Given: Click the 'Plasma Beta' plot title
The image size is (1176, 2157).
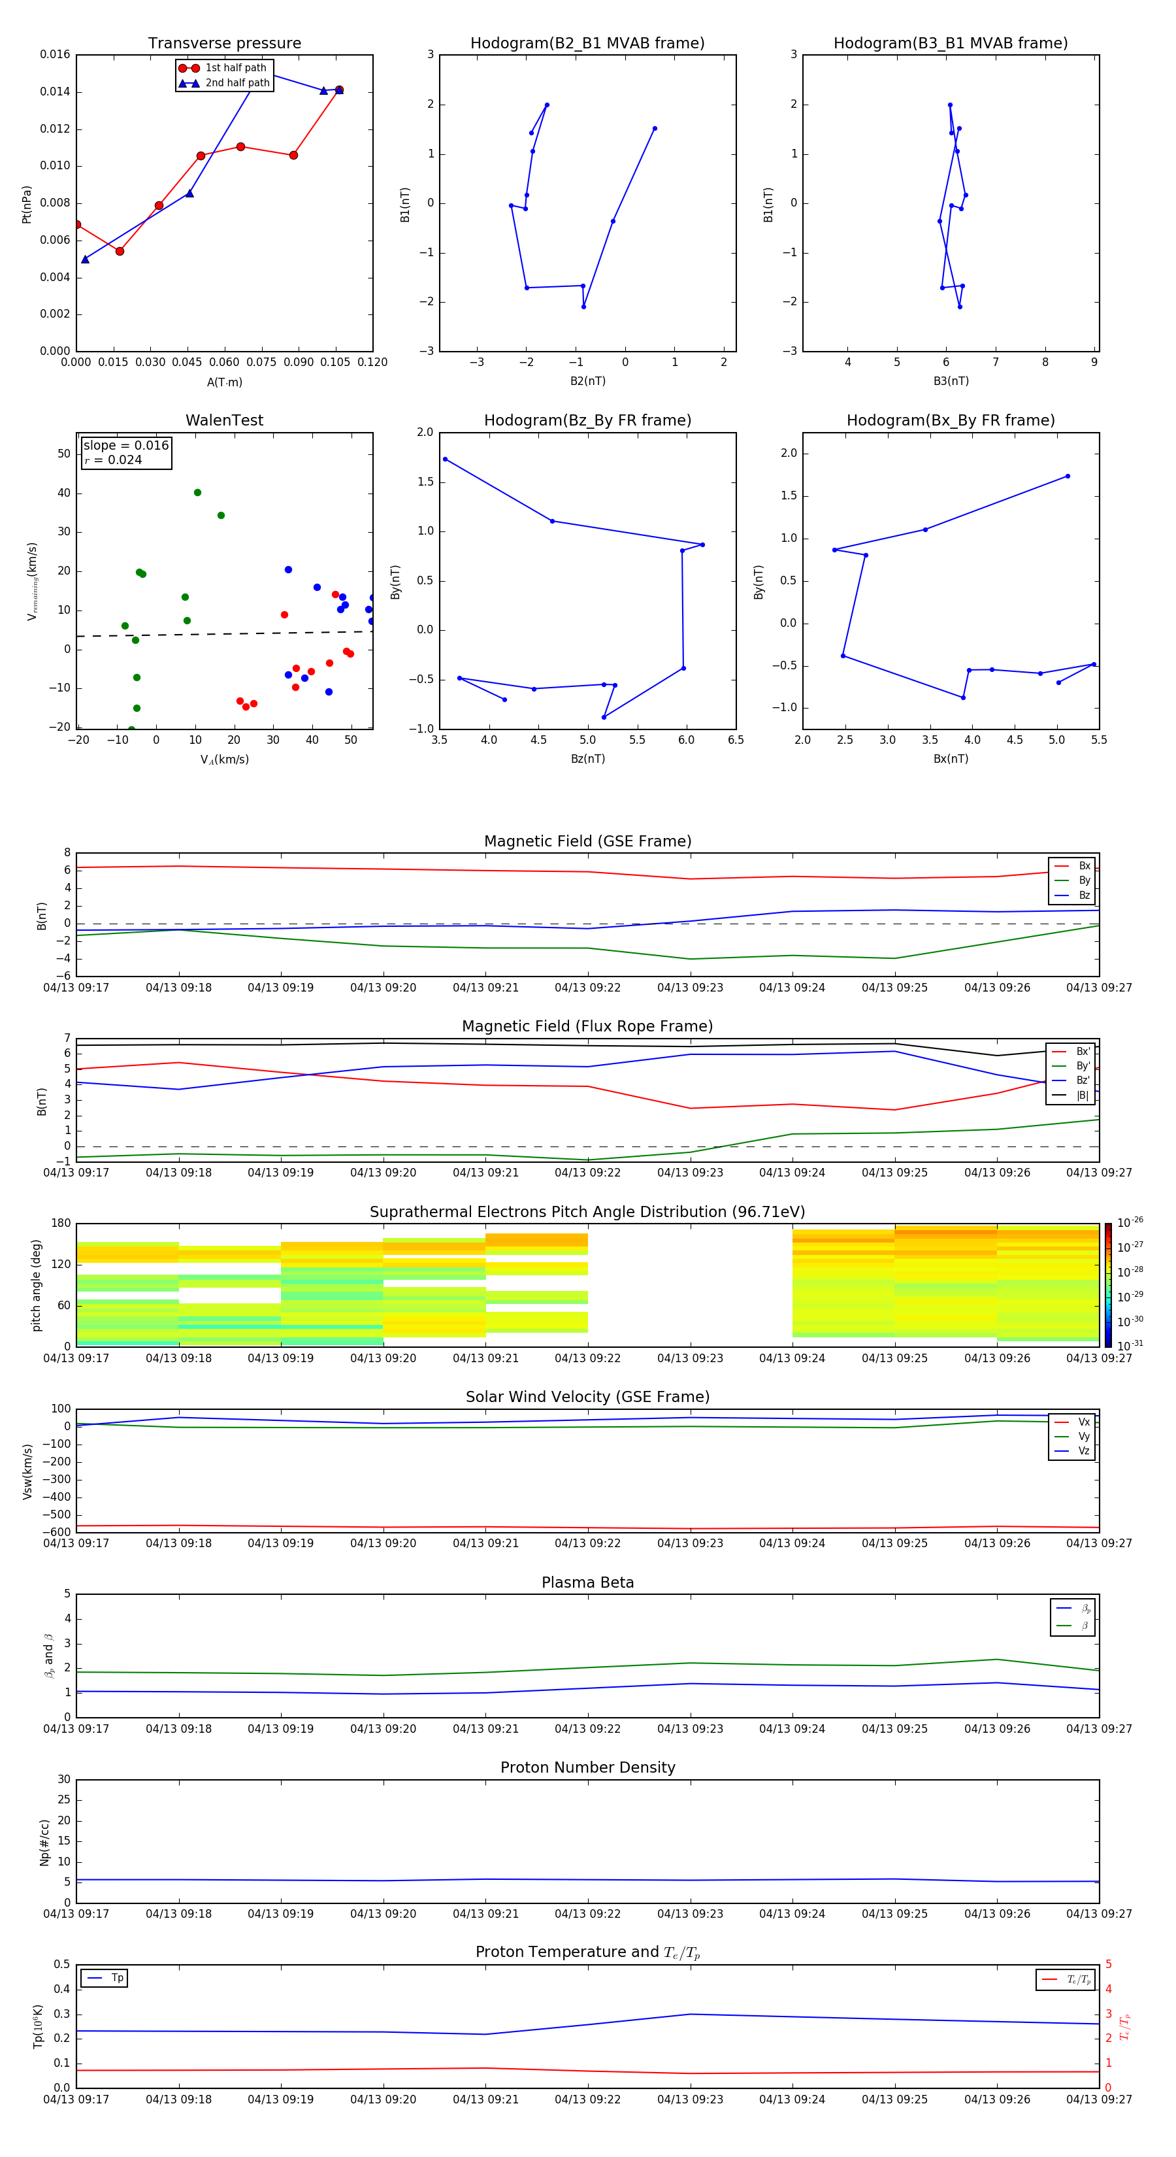Looking at the screenshot, I should [587, 1582].
